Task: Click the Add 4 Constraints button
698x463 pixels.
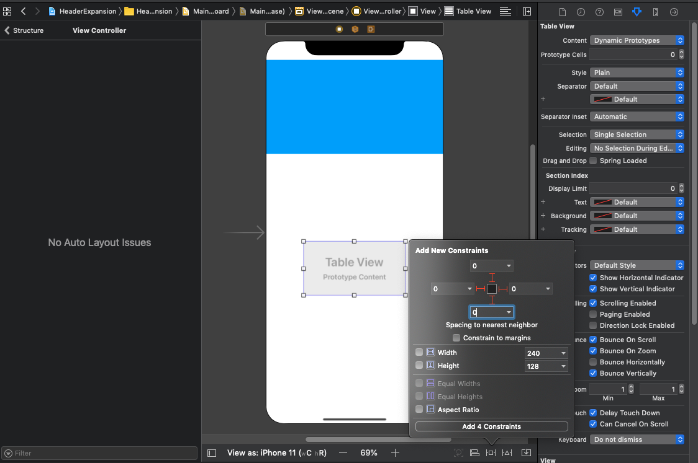Action: tap(491, 426)
